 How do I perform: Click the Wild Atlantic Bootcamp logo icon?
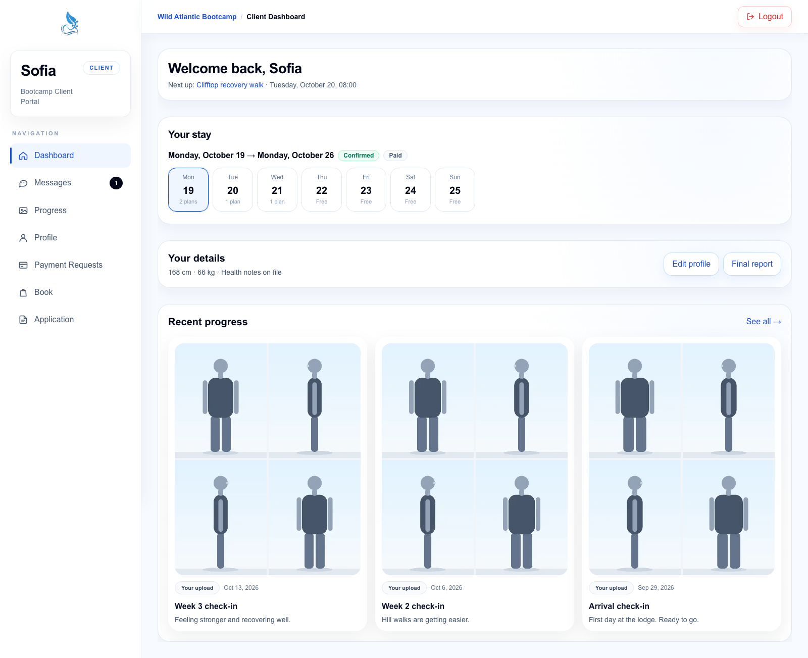coord(70,24)
